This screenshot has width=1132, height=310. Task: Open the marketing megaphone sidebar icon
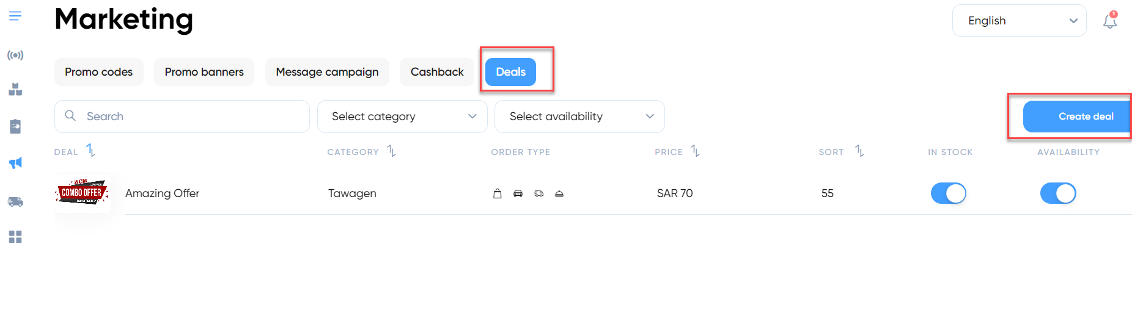pyautogui.click(x=15, y=163)
